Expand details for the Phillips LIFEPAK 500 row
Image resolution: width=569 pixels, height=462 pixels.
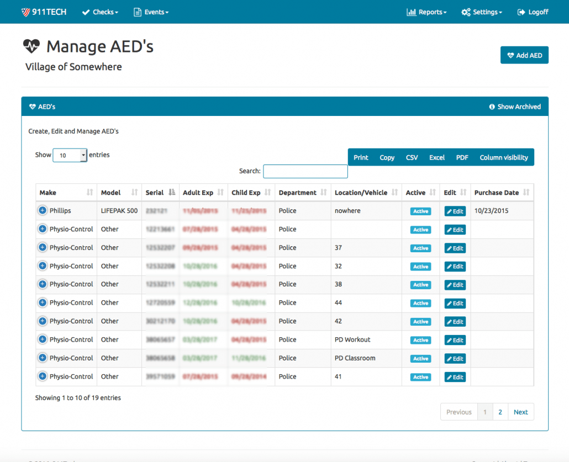(x=42, y=211)
